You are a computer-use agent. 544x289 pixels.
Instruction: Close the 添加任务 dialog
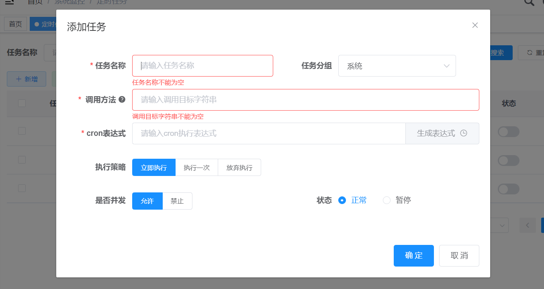coord(475,25)
